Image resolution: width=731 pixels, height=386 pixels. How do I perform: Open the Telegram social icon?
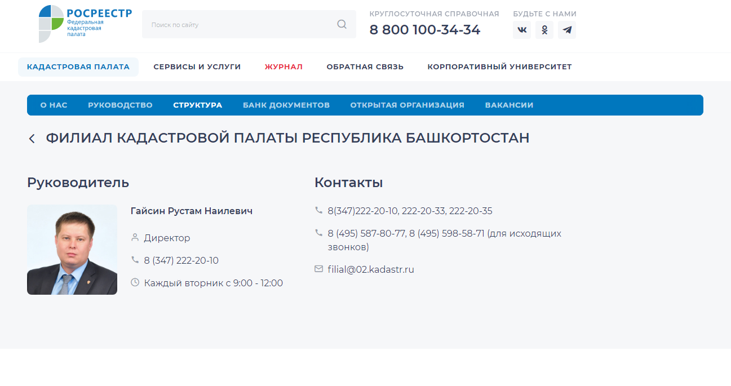(566, 29)
